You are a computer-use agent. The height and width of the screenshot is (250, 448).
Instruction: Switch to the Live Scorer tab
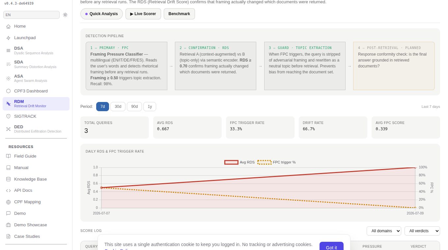click(143, 14)
